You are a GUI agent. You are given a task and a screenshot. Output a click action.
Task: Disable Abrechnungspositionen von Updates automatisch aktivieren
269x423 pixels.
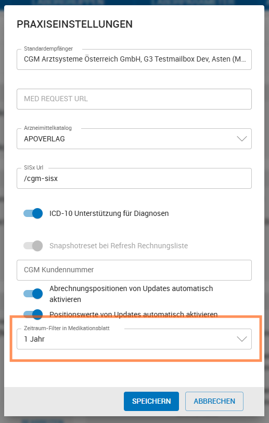tap(33, 294)
